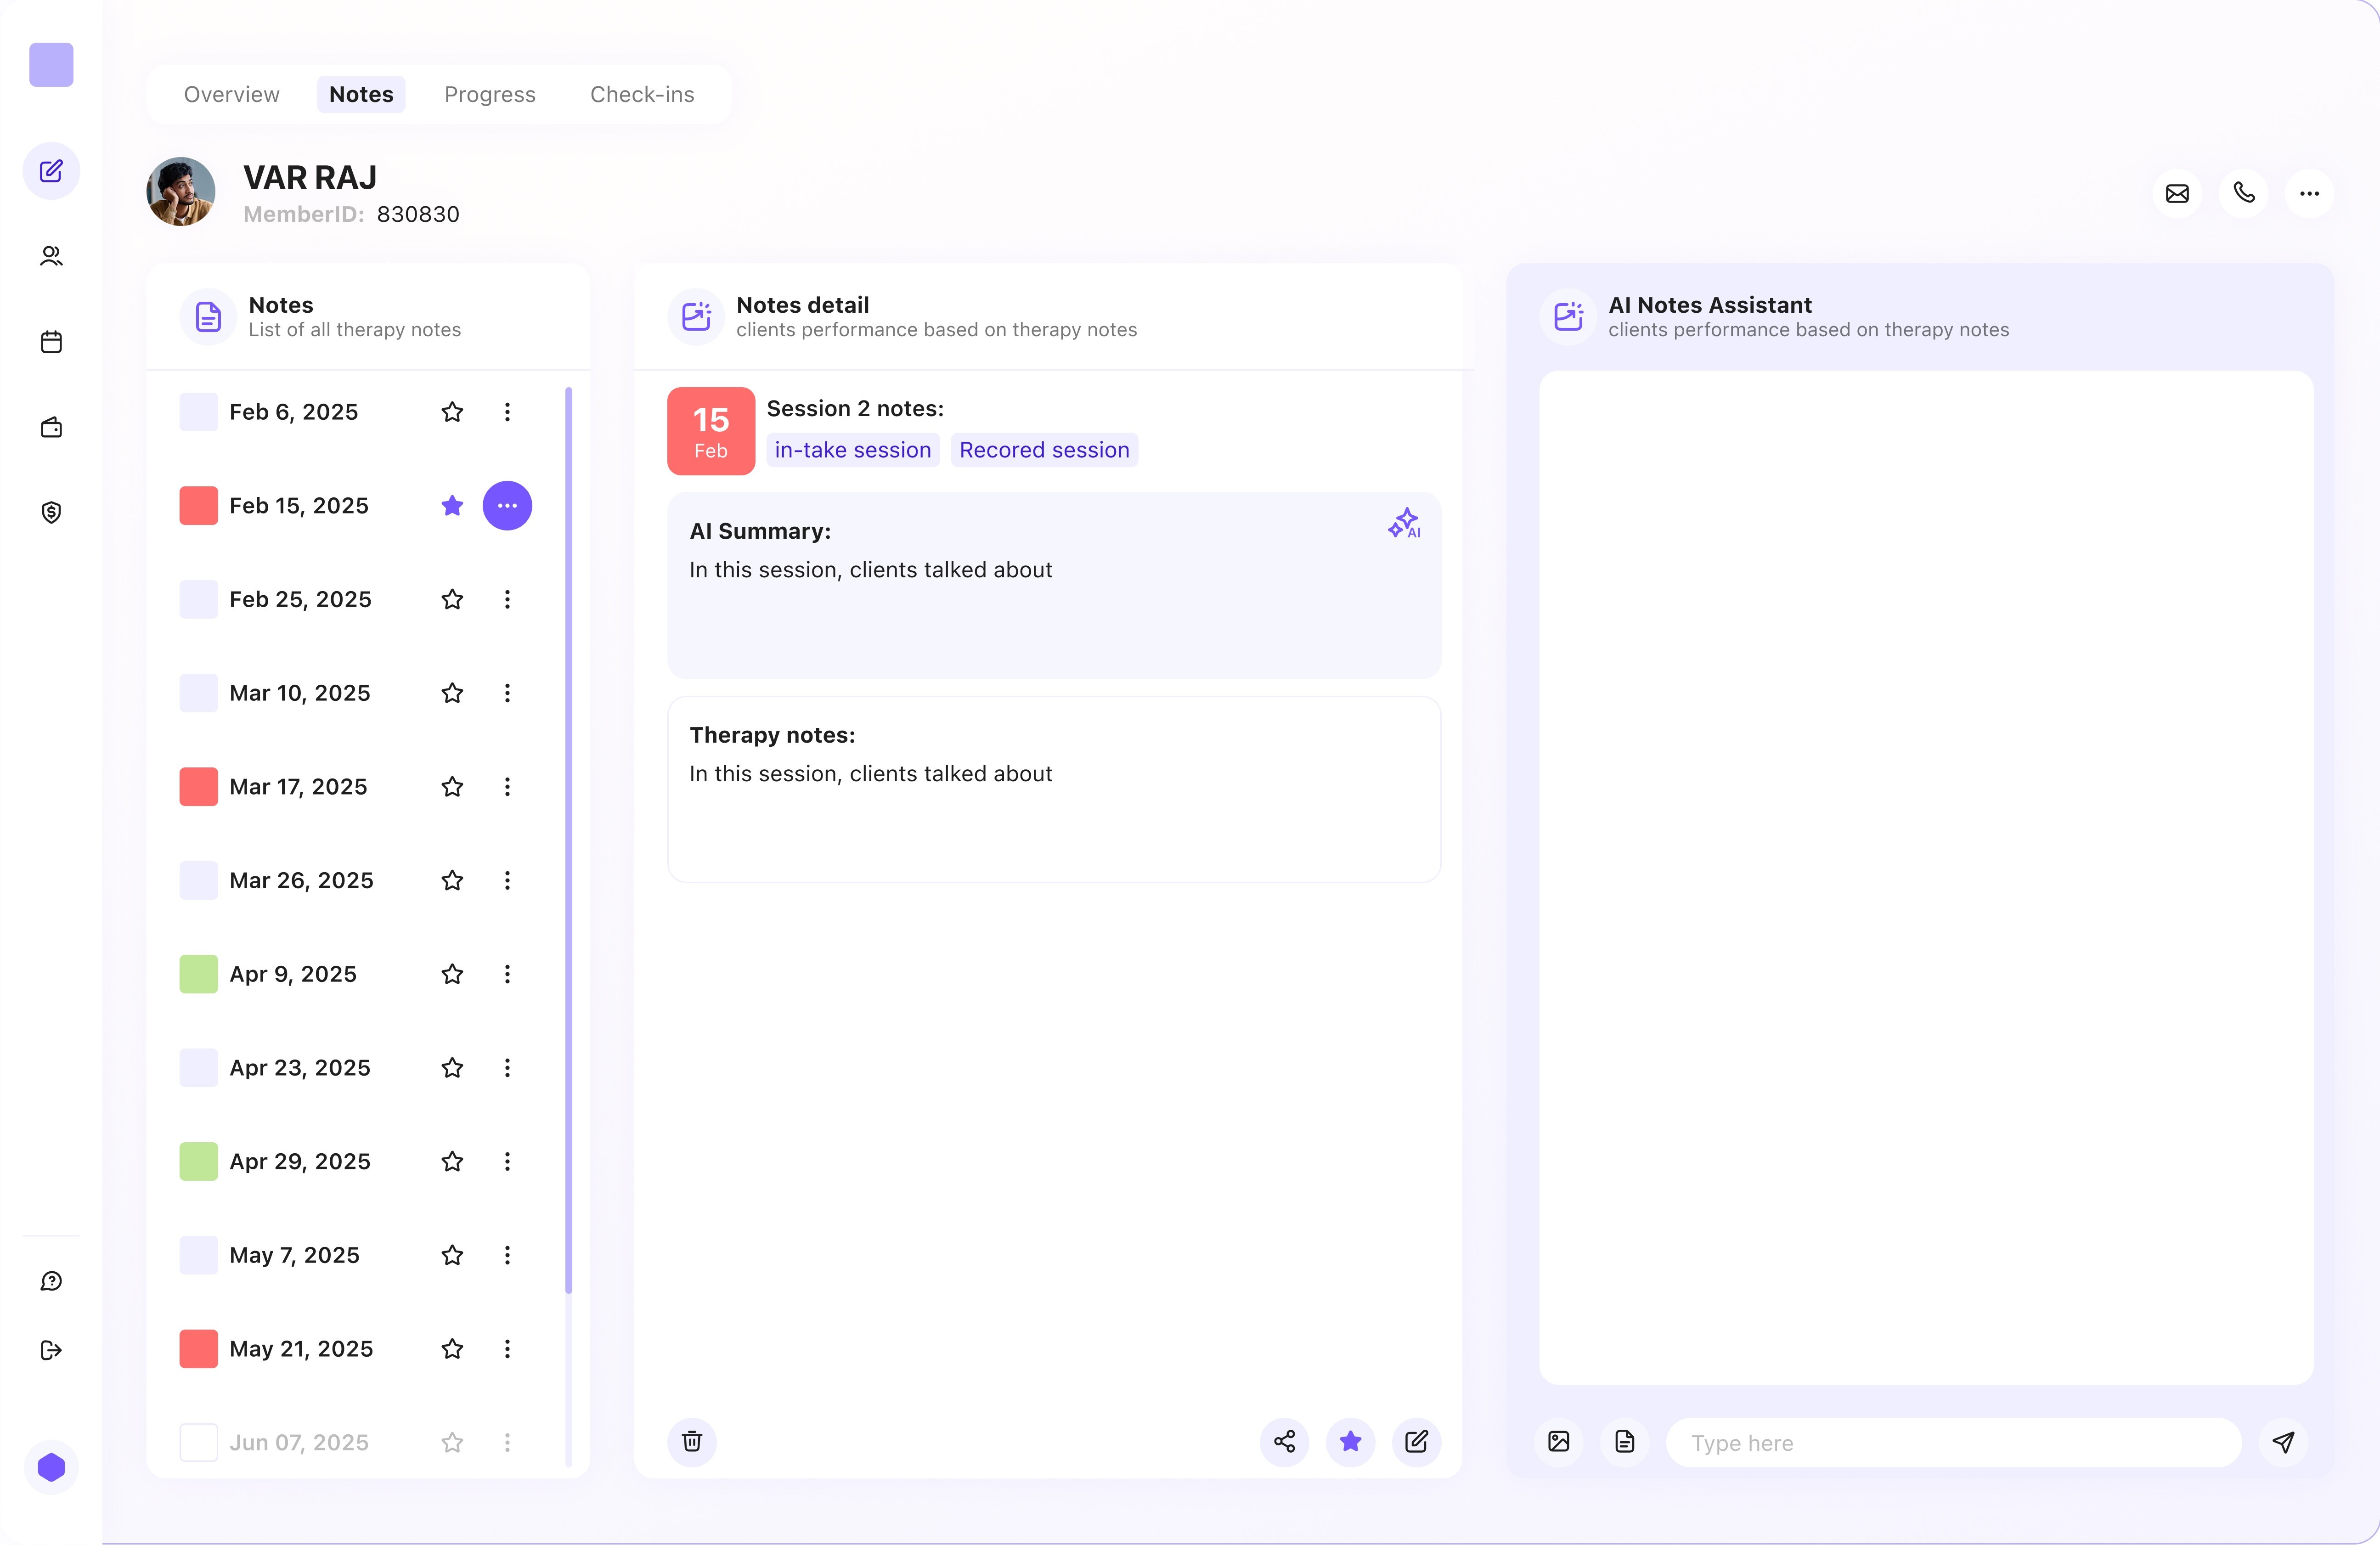2380x1545 pixels.
Task: Attach image in AI assistant
Action: point(1558,1441)
